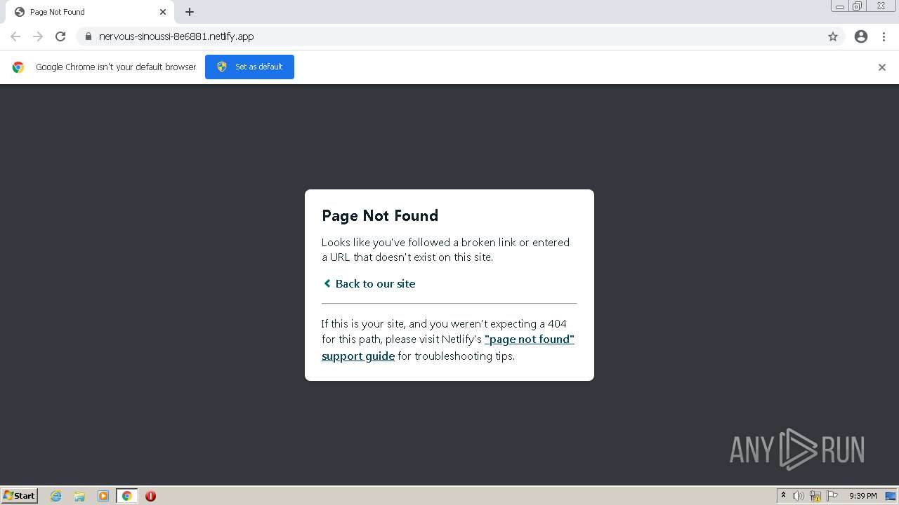Open the network tray icon
Screen dimensions: 899x505
click(x=815, y=496)
